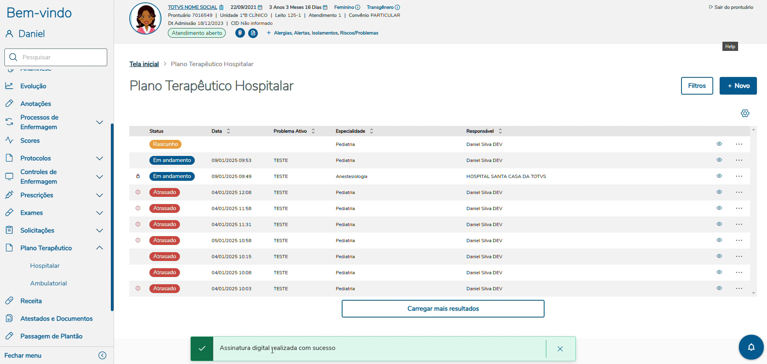This screenshot has width=767, height=364.
Task: Open table settings gear icon
Action: click(x=745, y=113)
